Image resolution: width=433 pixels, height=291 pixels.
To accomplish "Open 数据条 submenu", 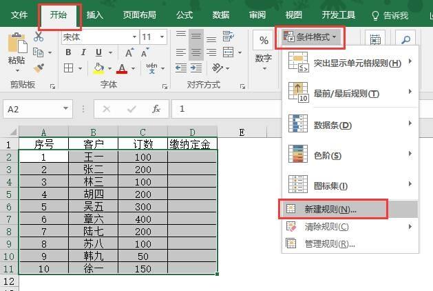I will (x=350, y=125).
